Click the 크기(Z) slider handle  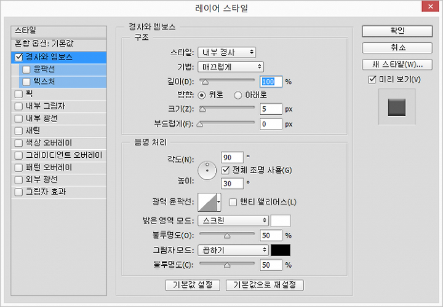202,109
